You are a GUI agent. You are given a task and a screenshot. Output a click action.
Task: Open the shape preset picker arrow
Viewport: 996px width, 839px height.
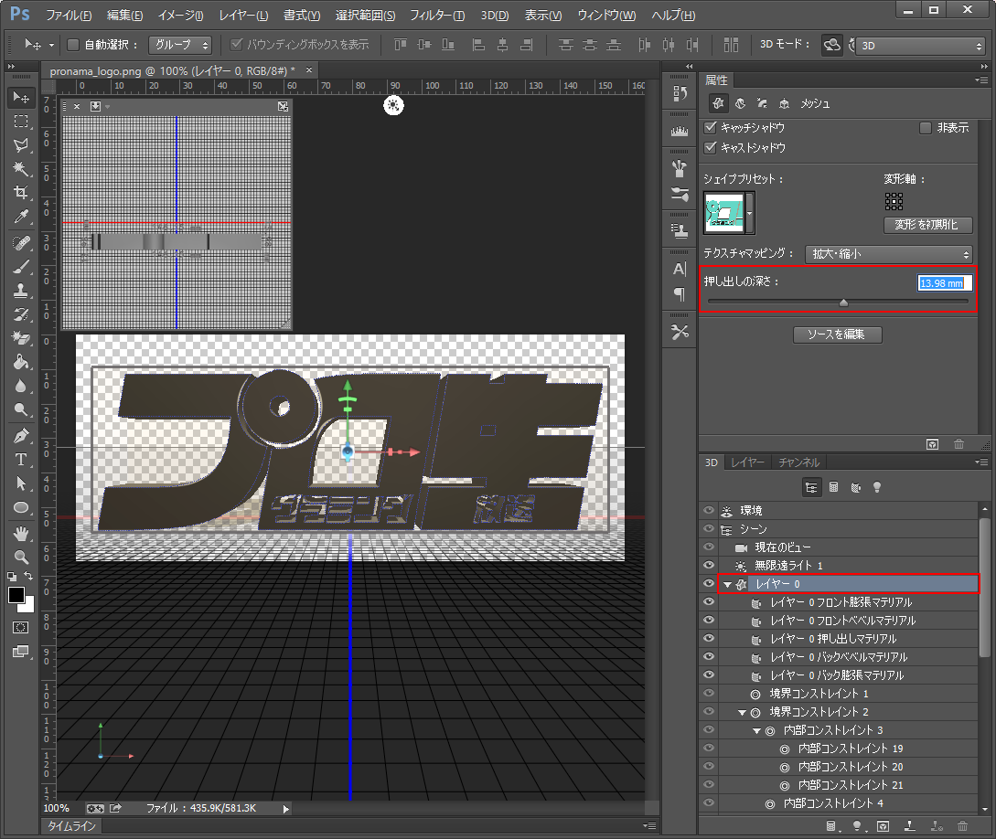(x=751, y=214)
